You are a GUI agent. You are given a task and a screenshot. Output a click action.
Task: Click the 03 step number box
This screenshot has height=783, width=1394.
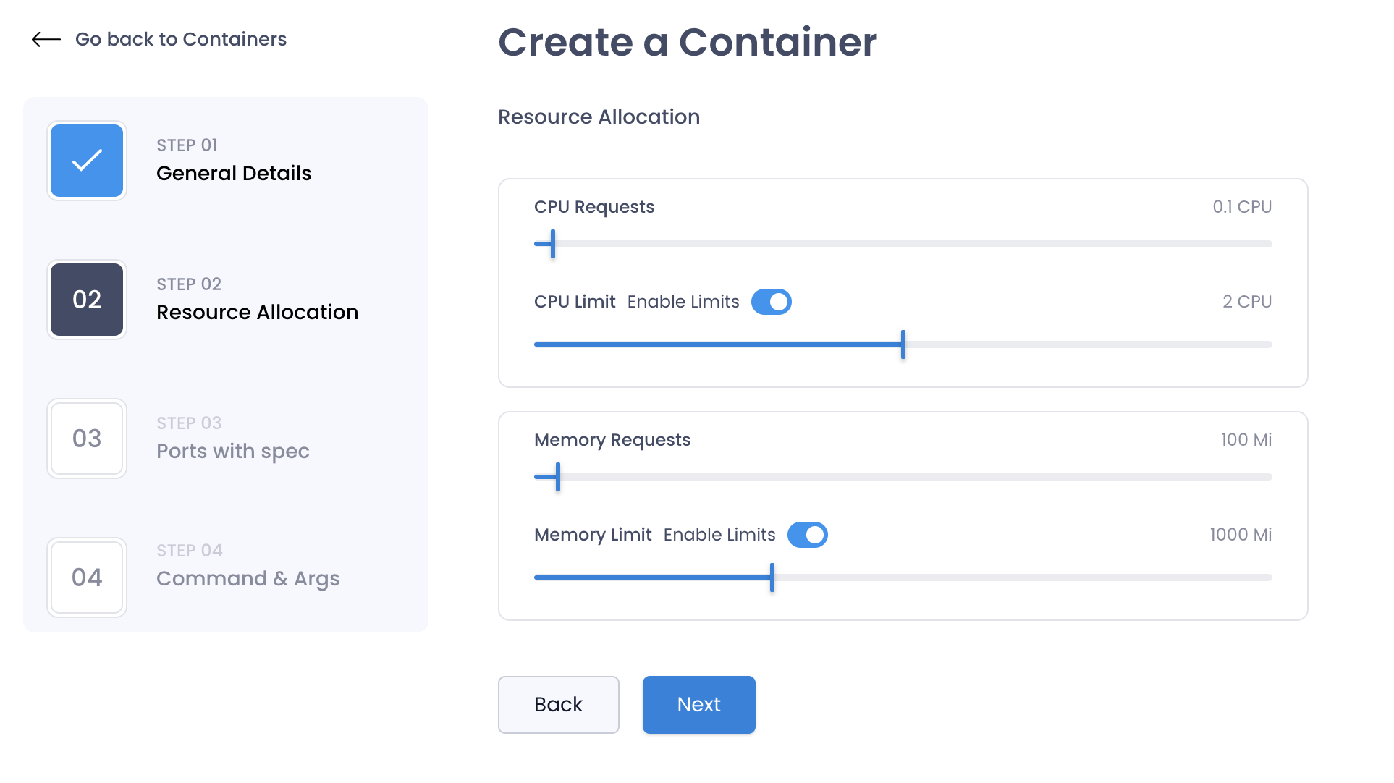click(87, 439)
